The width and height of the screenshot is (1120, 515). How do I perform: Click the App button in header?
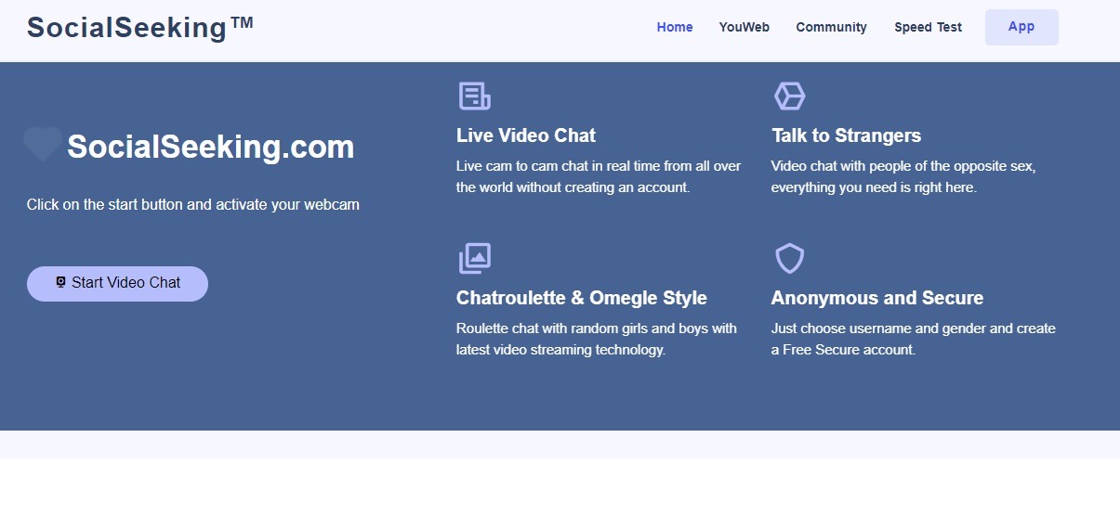pyautogui.click(x=1021, y=27)
